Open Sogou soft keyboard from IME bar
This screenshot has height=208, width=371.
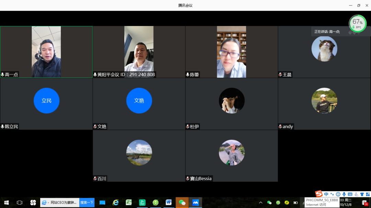[350, 194]
